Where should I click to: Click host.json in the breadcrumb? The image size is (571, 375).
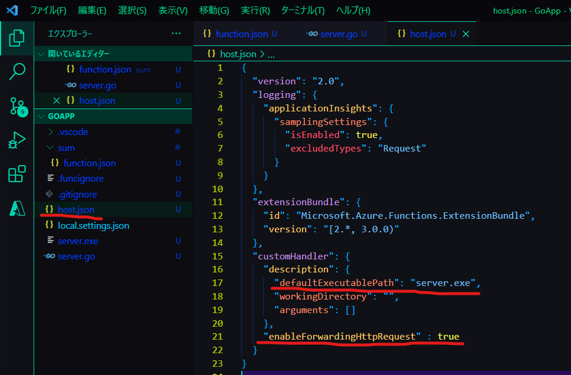coord(238,54)
